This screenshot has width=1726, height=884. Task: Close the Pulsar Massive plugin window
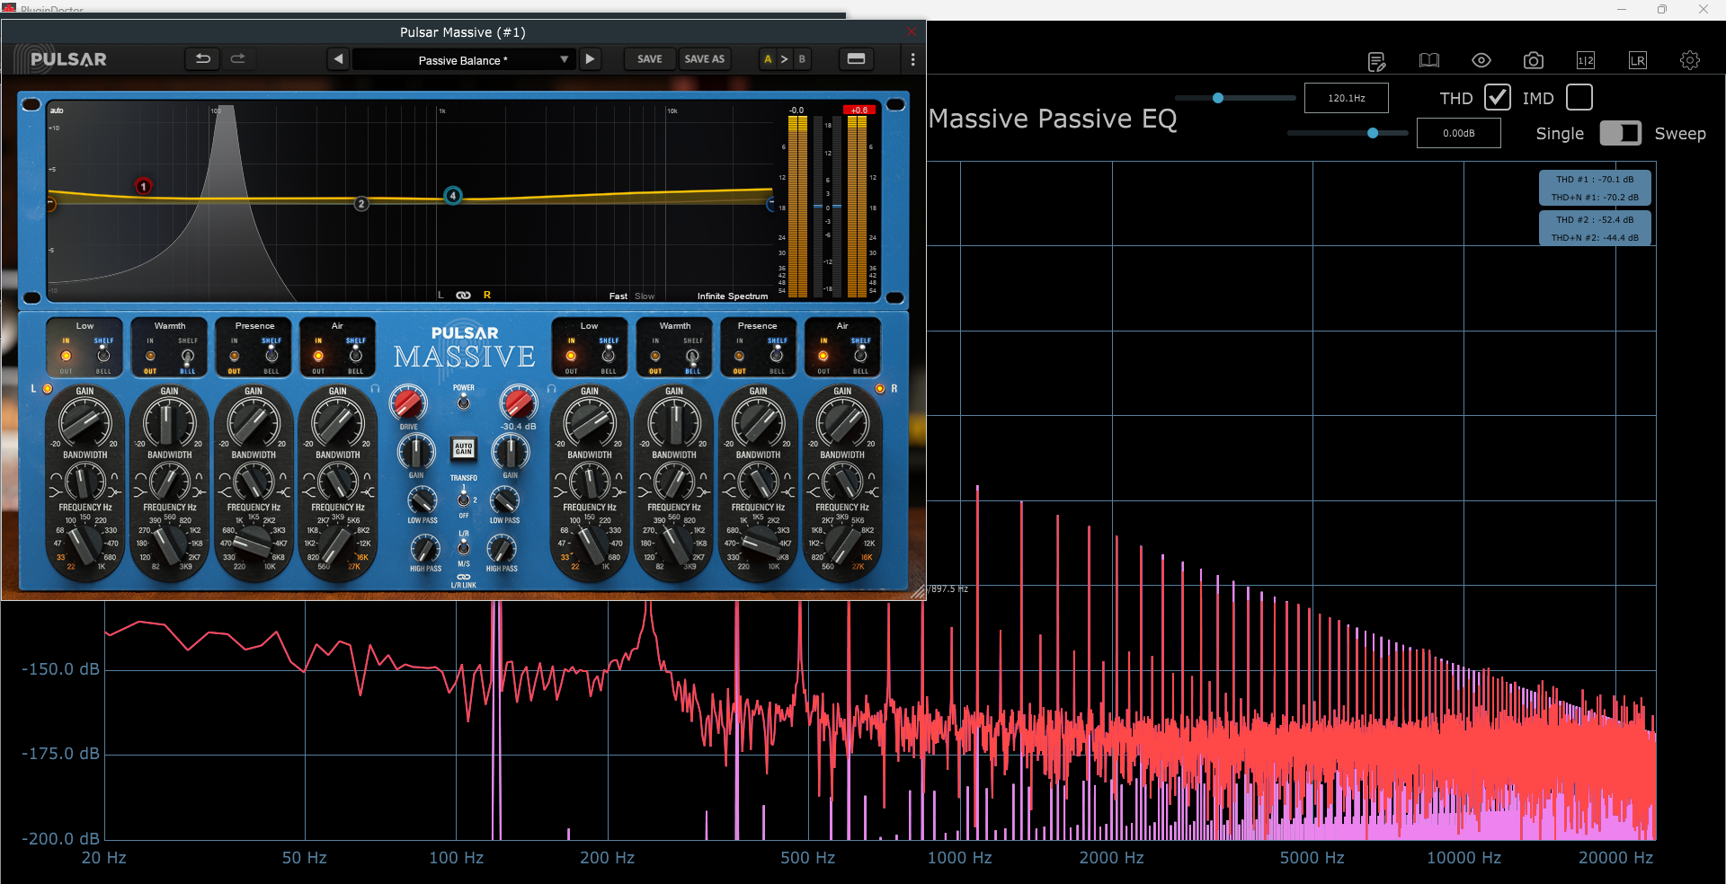coord(912,31)
